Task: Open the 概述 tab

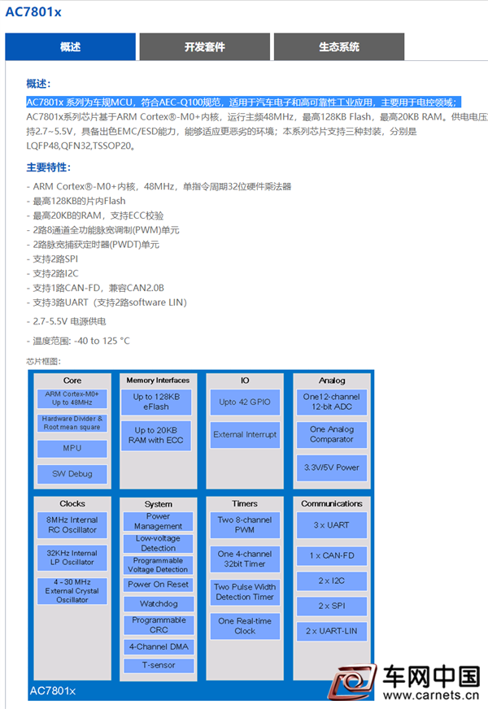Action: point(70,46)
